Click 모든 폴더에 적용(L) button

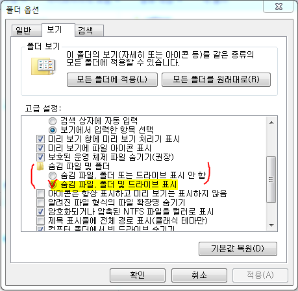(112, 80)
